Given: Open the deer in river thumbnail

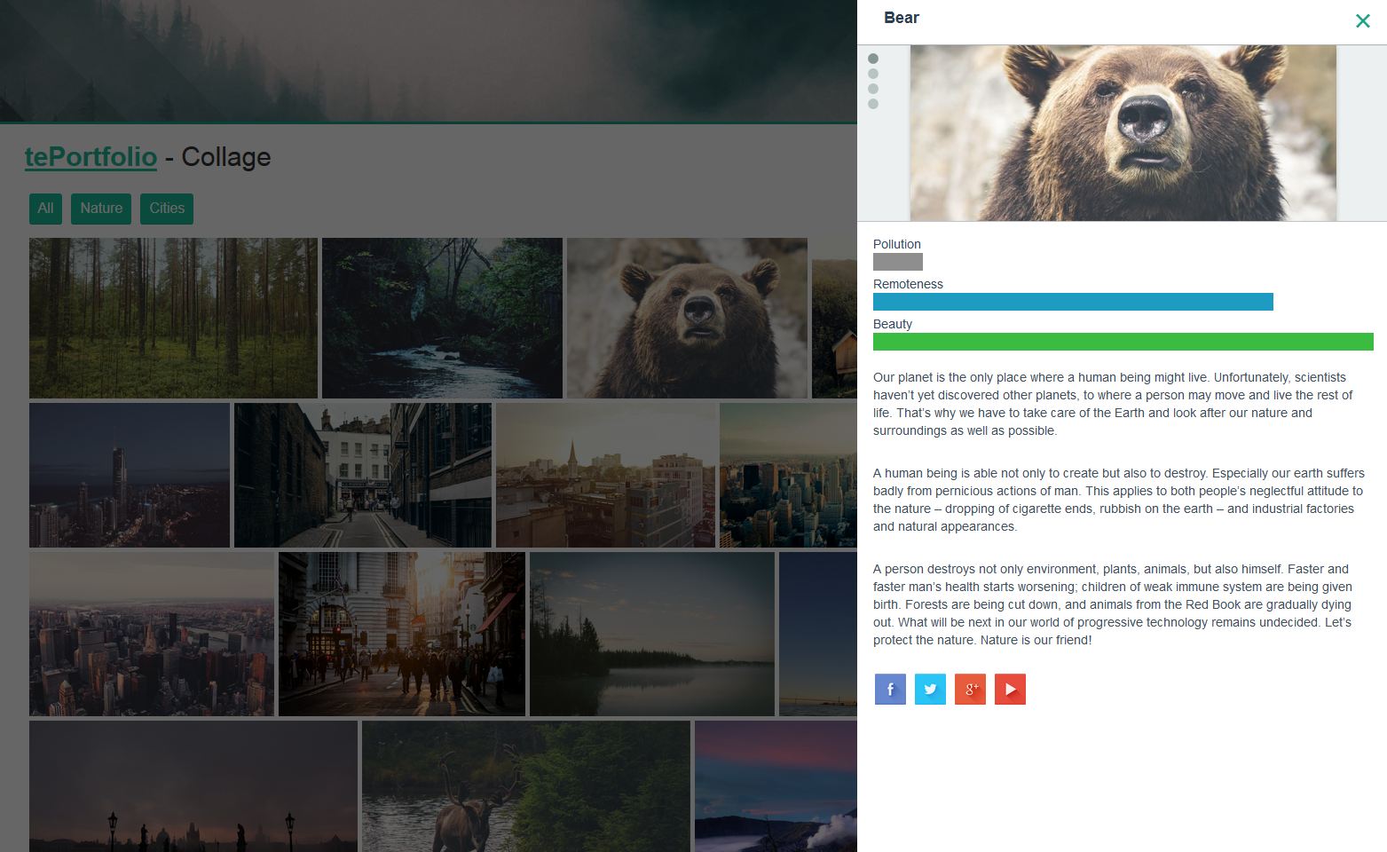Looking at the screenshot, I should click(526, 786).
